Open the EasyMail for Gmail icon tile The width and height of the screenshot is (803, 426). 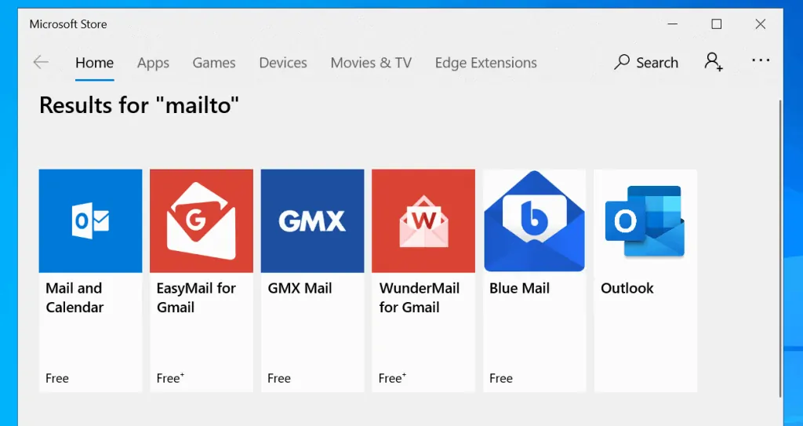(x=202, y=221)
